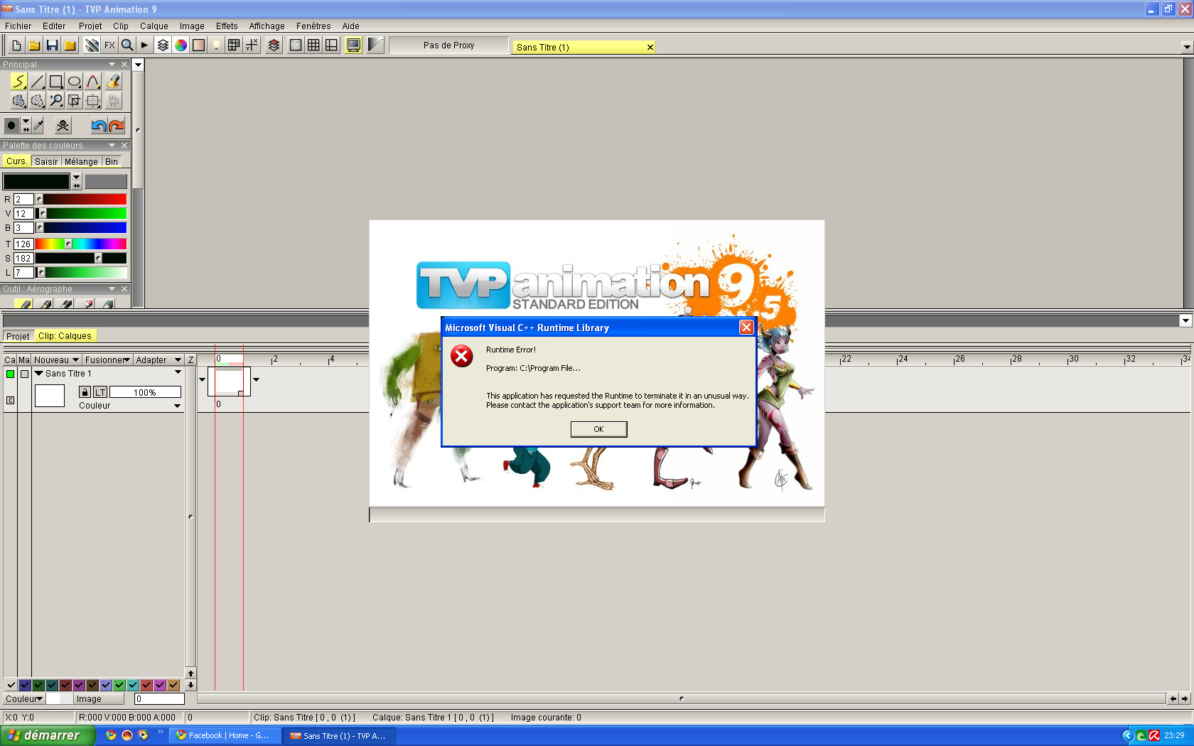
Task: Select the ellipse shape tool
Action: click(75, 82)
